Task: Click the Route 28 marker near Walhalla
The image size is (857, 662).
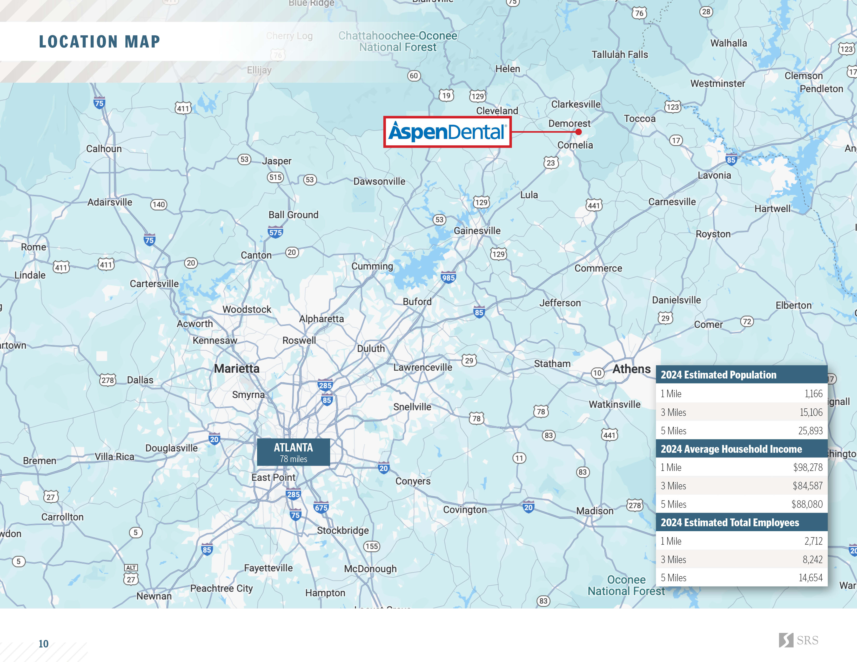Action: (x=706, y=12)
